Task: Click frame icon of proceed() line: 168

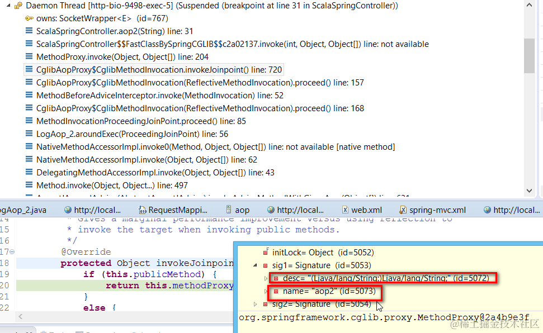Action: coord(29,108)
